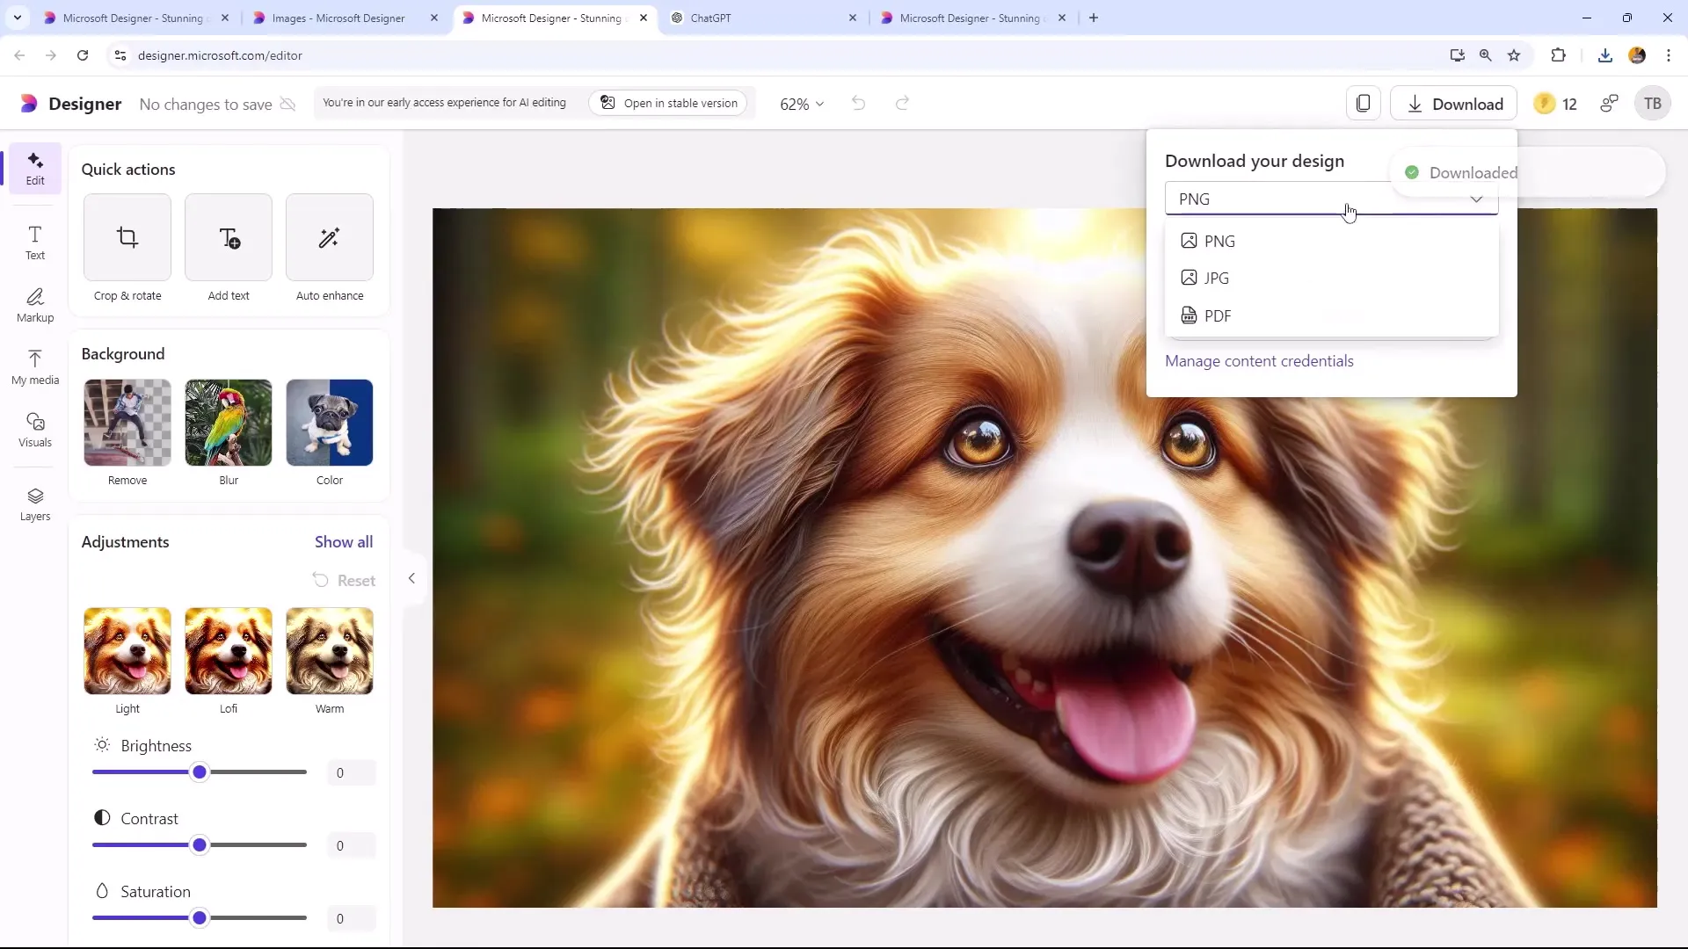Undo the last edit
This screenshot has width=1688, height=949.
point(858,104)
